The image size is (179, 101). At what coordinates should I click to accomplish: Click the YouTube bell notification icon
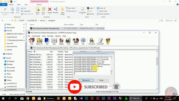[x=116, y=87]
